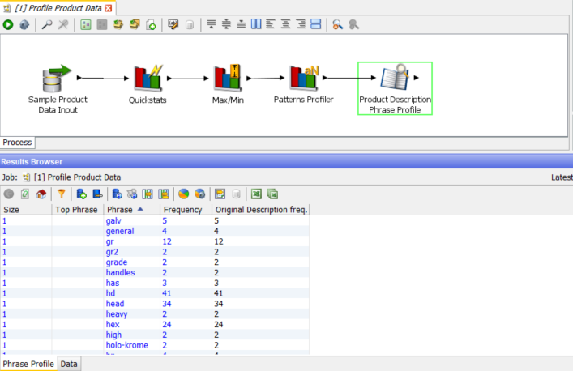Drill into frequency 41 for 'hd'
The image size is (573, 371).
tap(167, 293)
